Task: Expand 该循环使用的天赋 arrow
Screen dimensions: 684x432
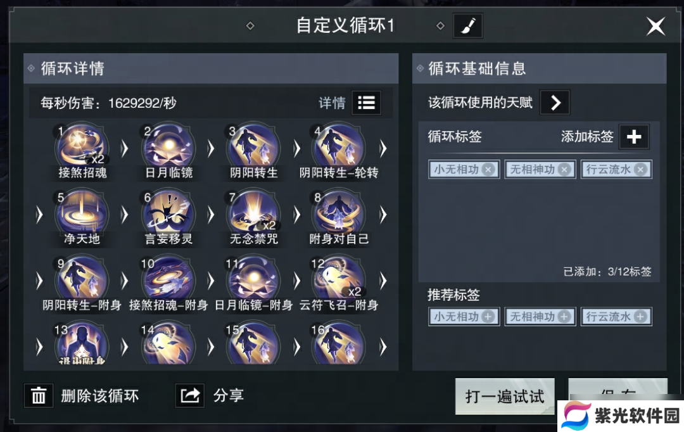Action: tap(555, 103)
